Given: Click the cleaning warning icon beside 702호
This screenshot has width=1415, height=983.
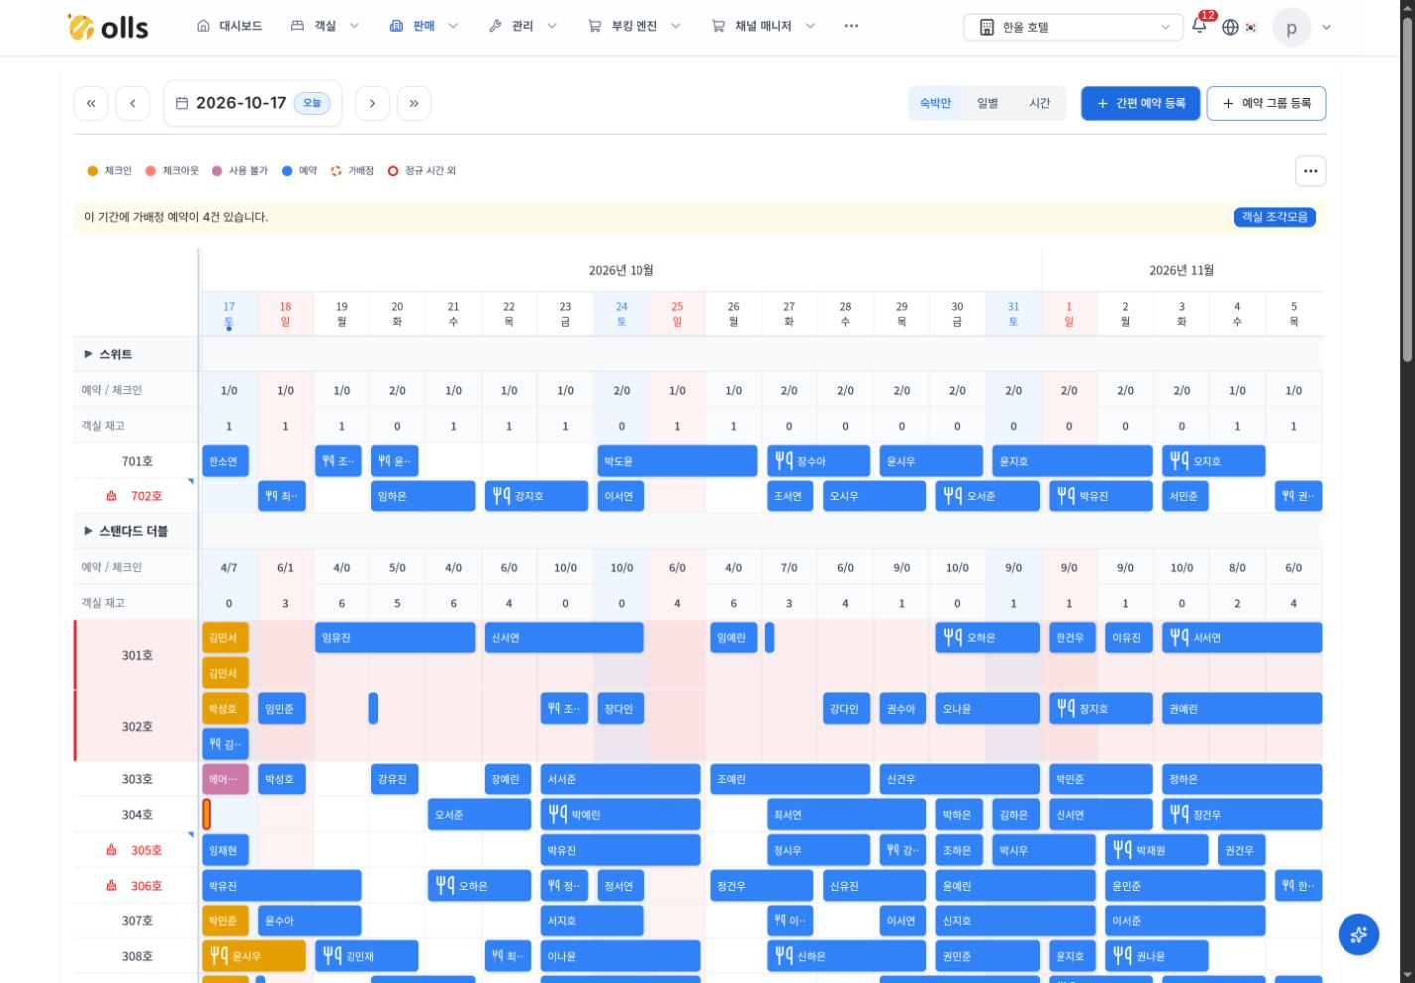Looking at the screenshot, I should tap(111, 496).
